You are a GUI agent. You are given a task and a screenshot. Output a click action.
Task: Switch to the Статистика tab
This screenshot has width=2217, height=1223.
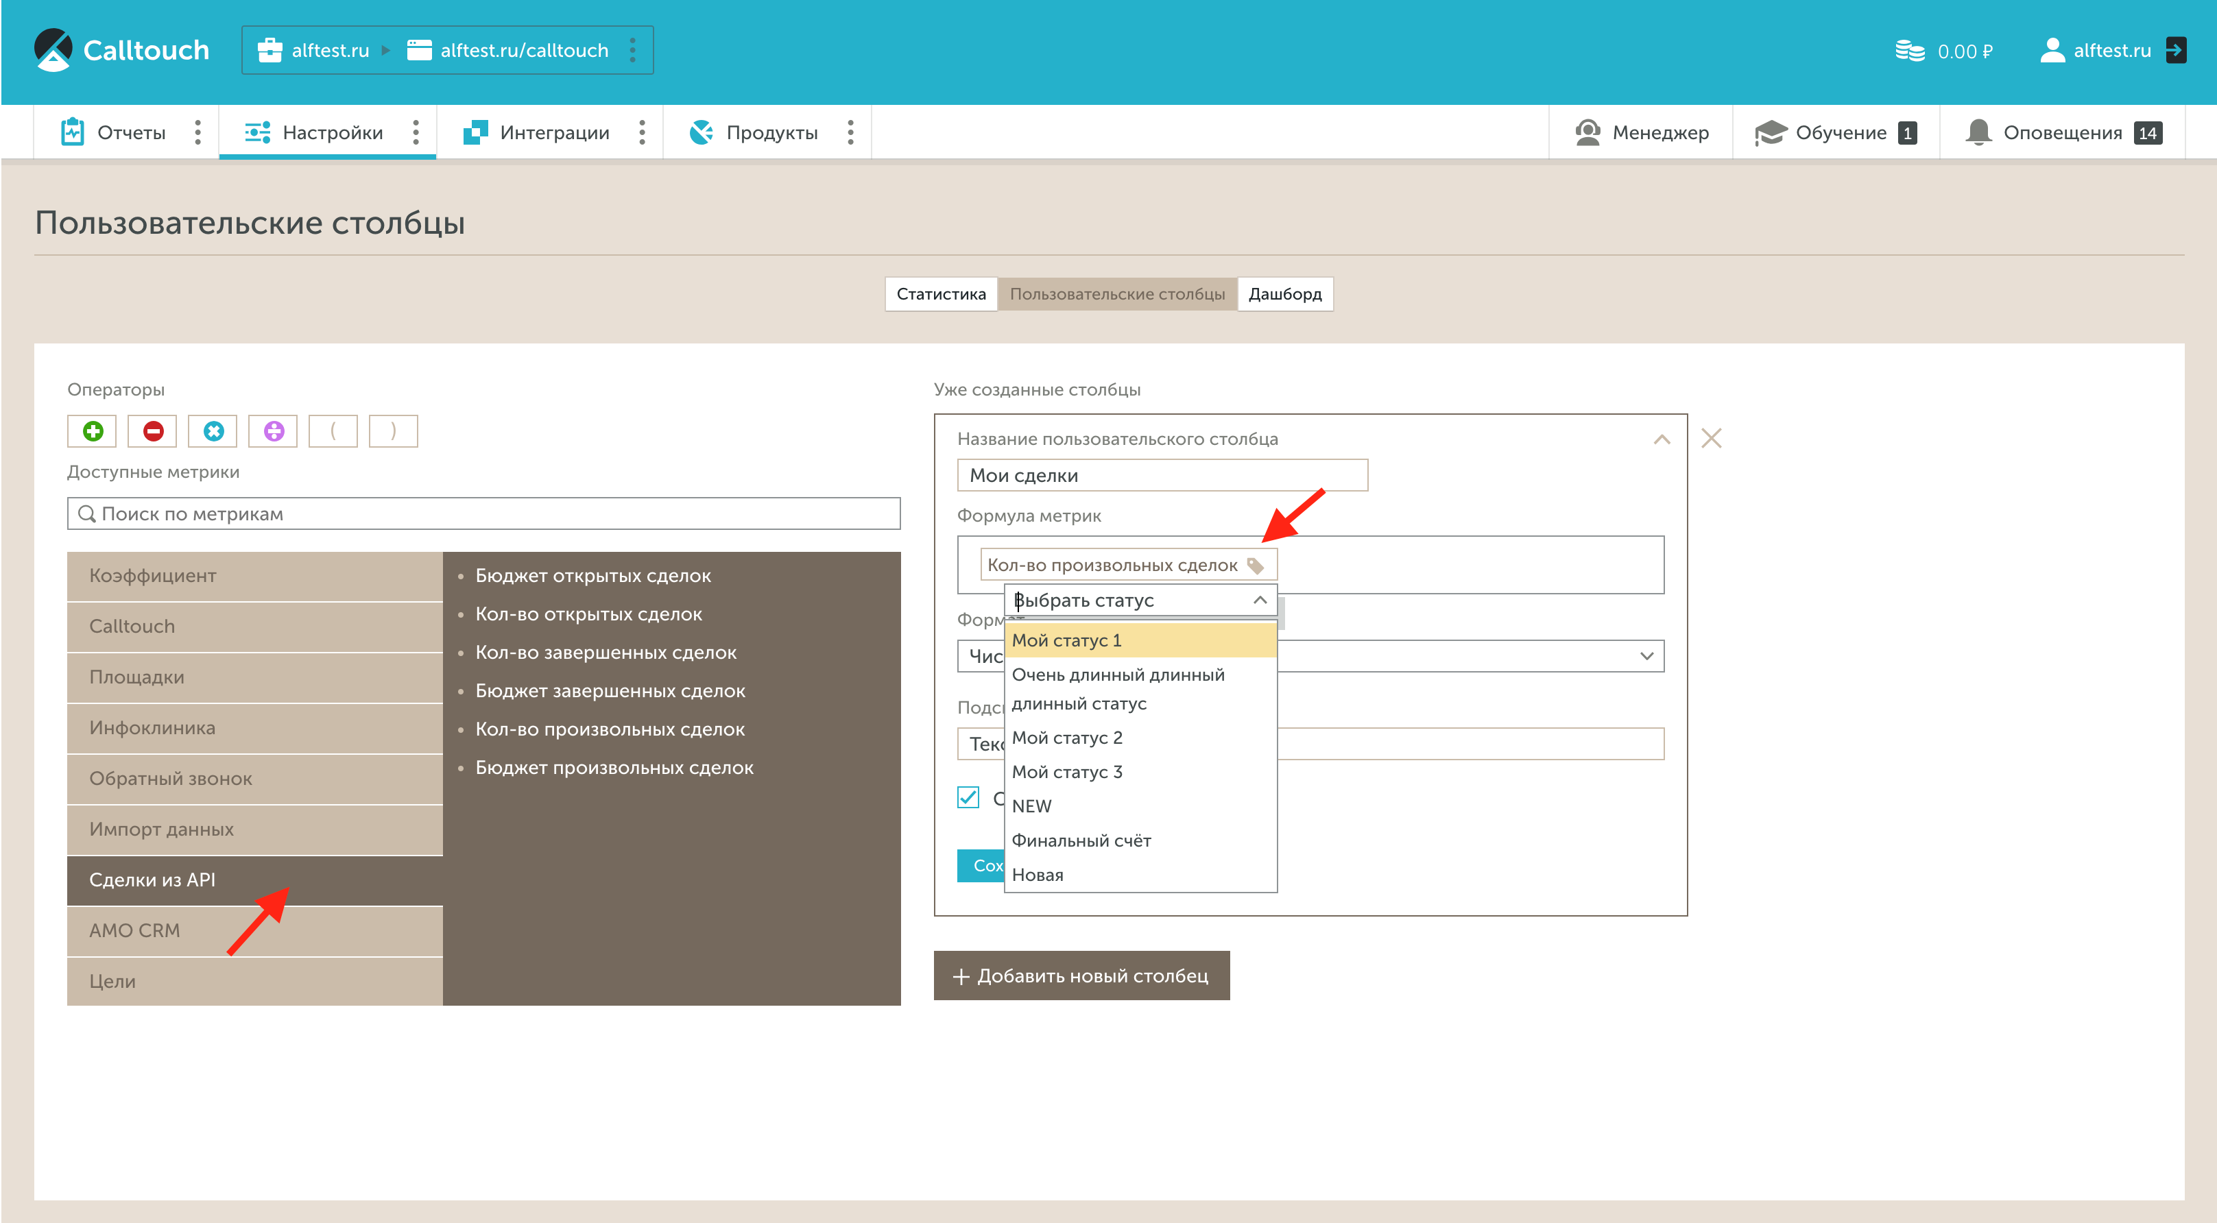click(941, 293)
